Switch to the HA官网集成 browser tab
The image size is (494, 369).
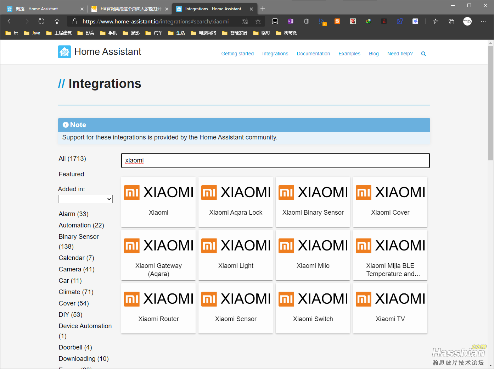point(130,9)
